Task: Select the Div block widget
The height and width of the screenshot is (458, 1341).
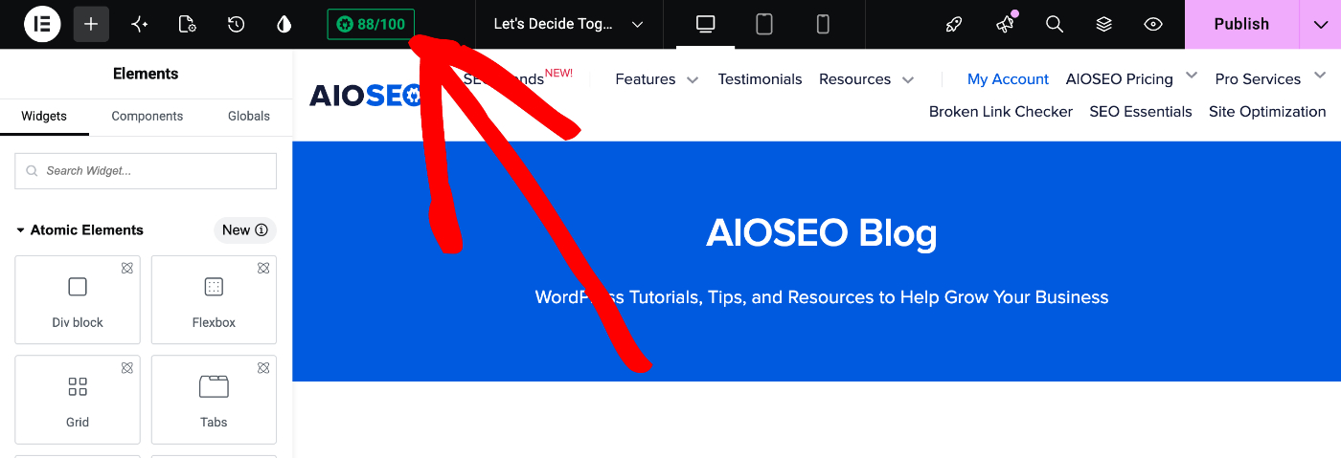Action: [x=78, y=299]
